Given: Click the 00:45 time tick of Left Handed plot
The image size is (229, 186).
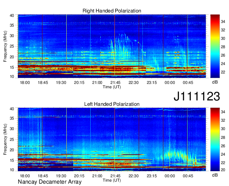Looking at the screenshot, I should click(x=188, y=176).
